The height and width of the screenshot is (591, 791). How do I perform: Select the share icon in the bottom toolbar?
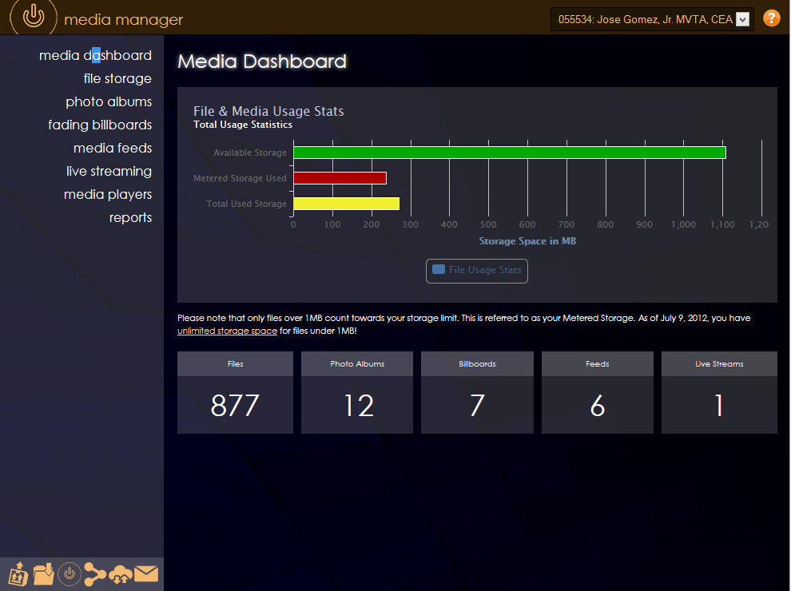[95, 573]
